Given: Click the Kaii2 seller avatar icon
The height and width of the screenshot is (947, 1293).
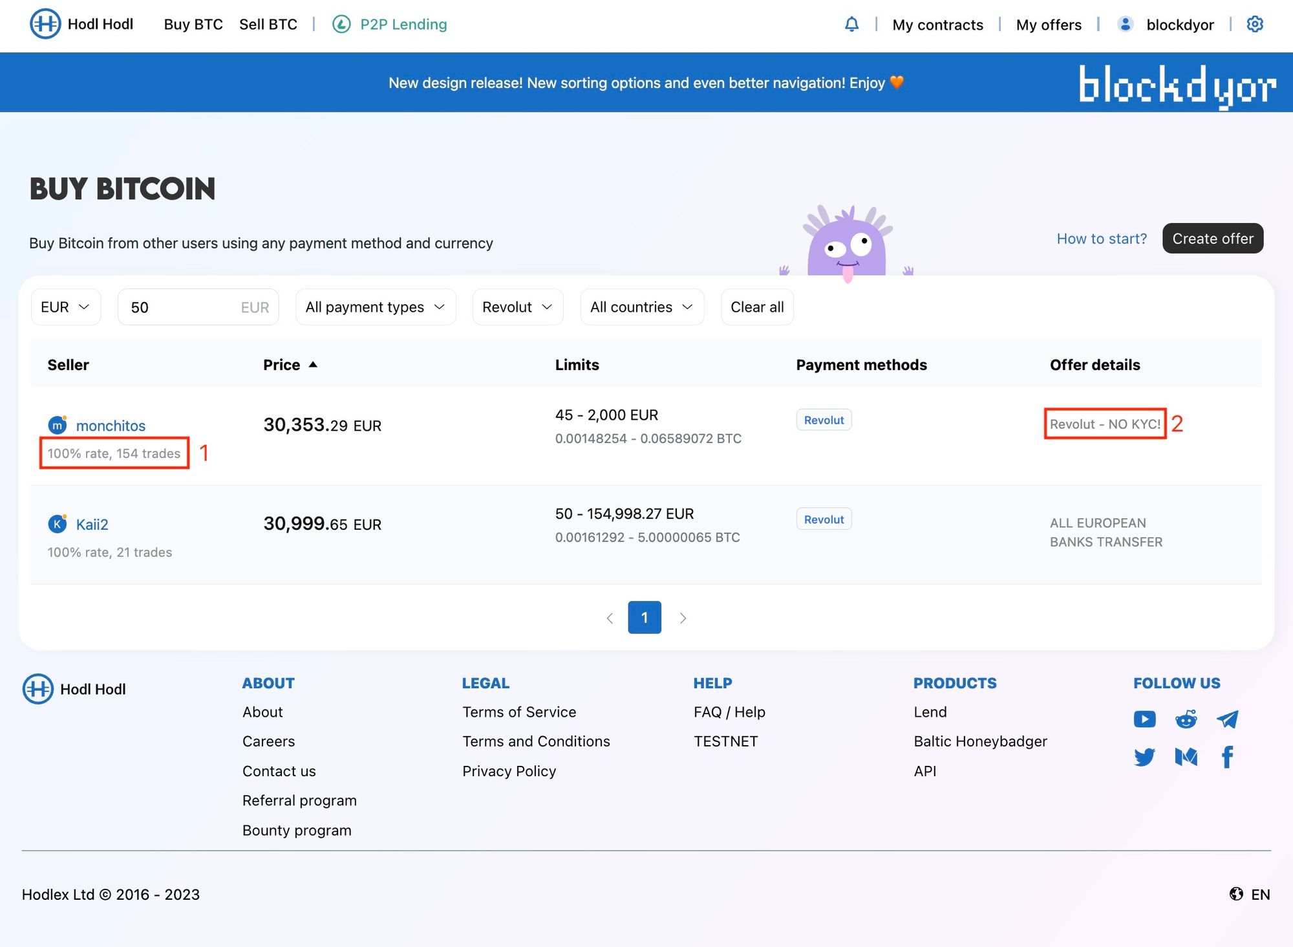Looking at the screenshot, I should (x=56, y=522).
